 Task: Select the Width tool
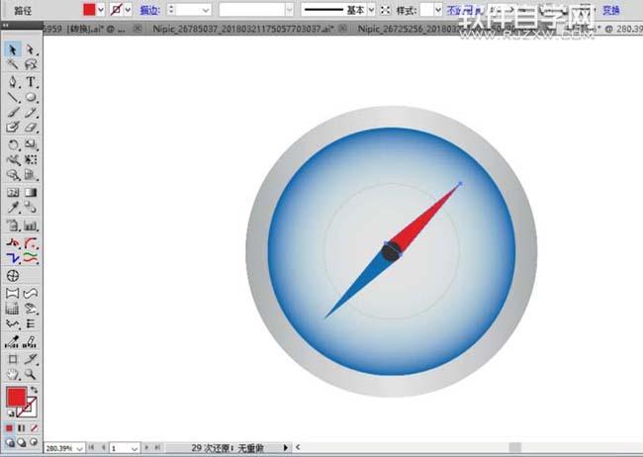coord(12,159)
